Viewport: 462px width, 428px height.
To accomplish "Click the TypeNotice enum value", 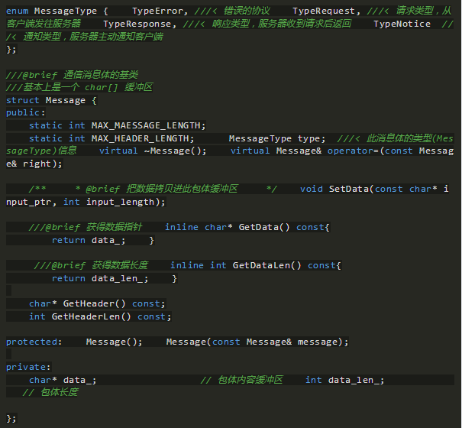I will 402,24.
